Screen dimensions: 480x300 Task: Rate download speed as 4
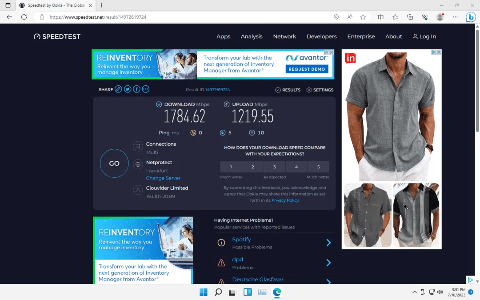click(x=296, y=167)
